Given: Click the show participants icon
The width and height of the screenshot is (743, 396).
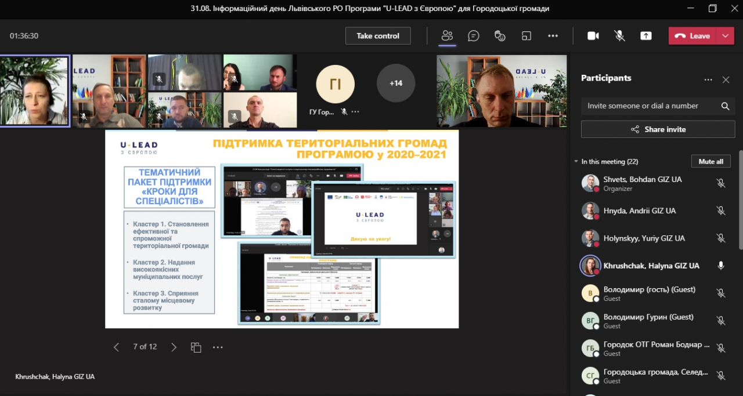Looking at the screenshot, I should pyautogui.click(x=447, y=36).
